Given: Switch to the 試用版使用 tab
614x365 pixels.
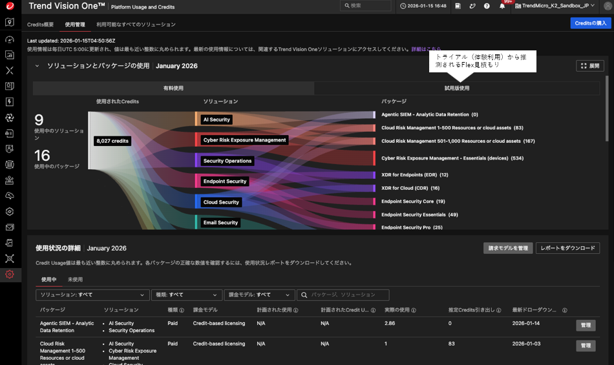Looking at the screenshot, I should coord(456,88).
